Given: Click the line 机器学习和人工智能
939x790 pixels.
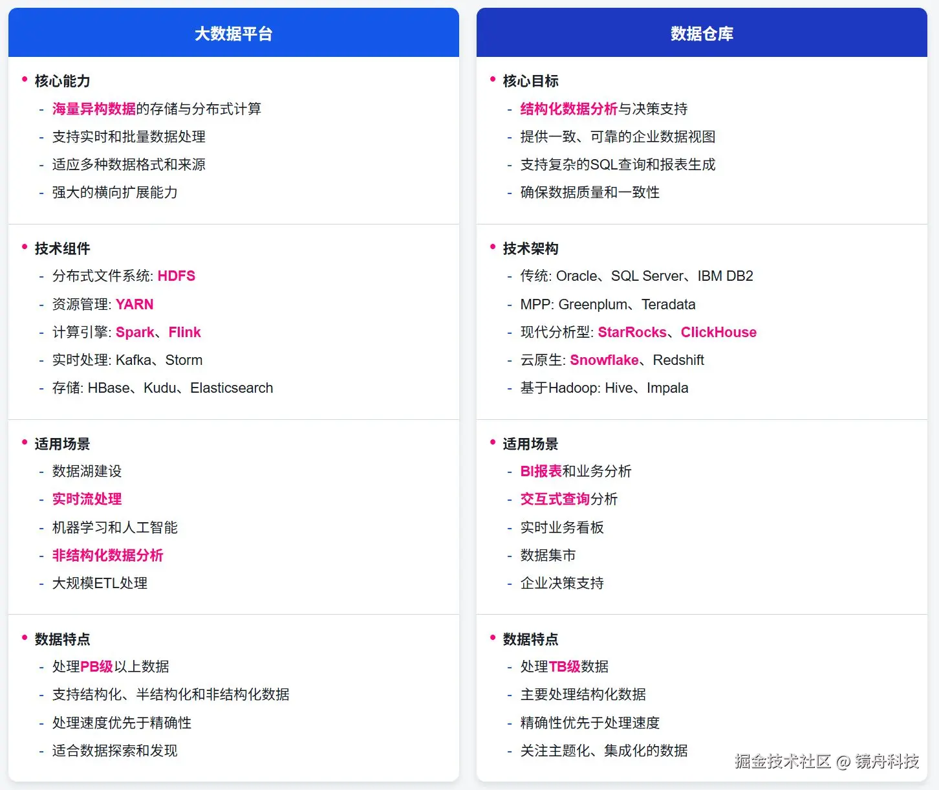Looking at the screenshot, I should pyautogui.click(x=114, y=527).
